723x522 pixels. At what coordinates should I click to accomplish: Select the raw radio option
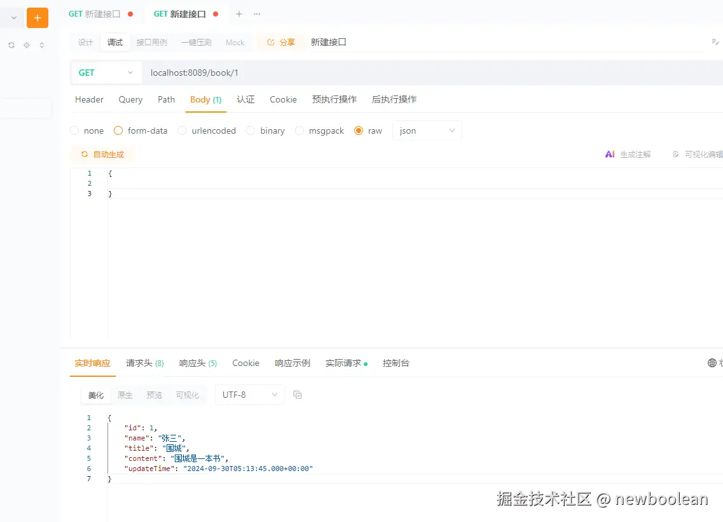tap(358, 130)
